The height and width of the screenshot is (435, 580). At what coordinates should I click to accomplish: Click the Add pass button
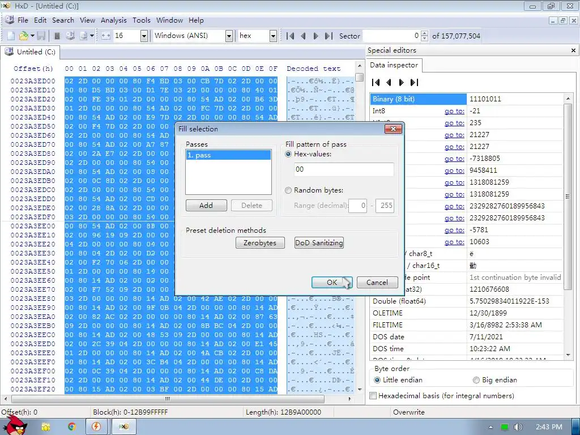coord(206,205)
